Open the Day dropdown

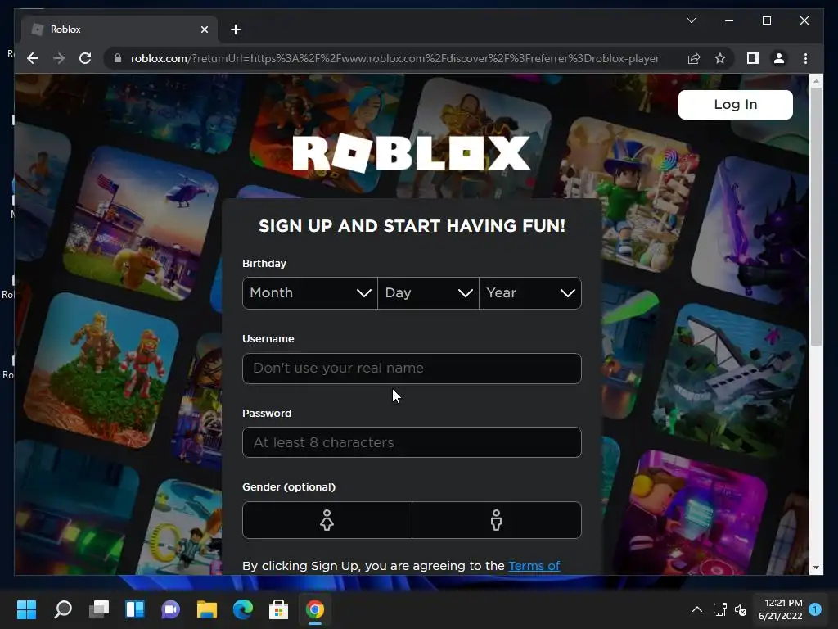pos(428,293)
